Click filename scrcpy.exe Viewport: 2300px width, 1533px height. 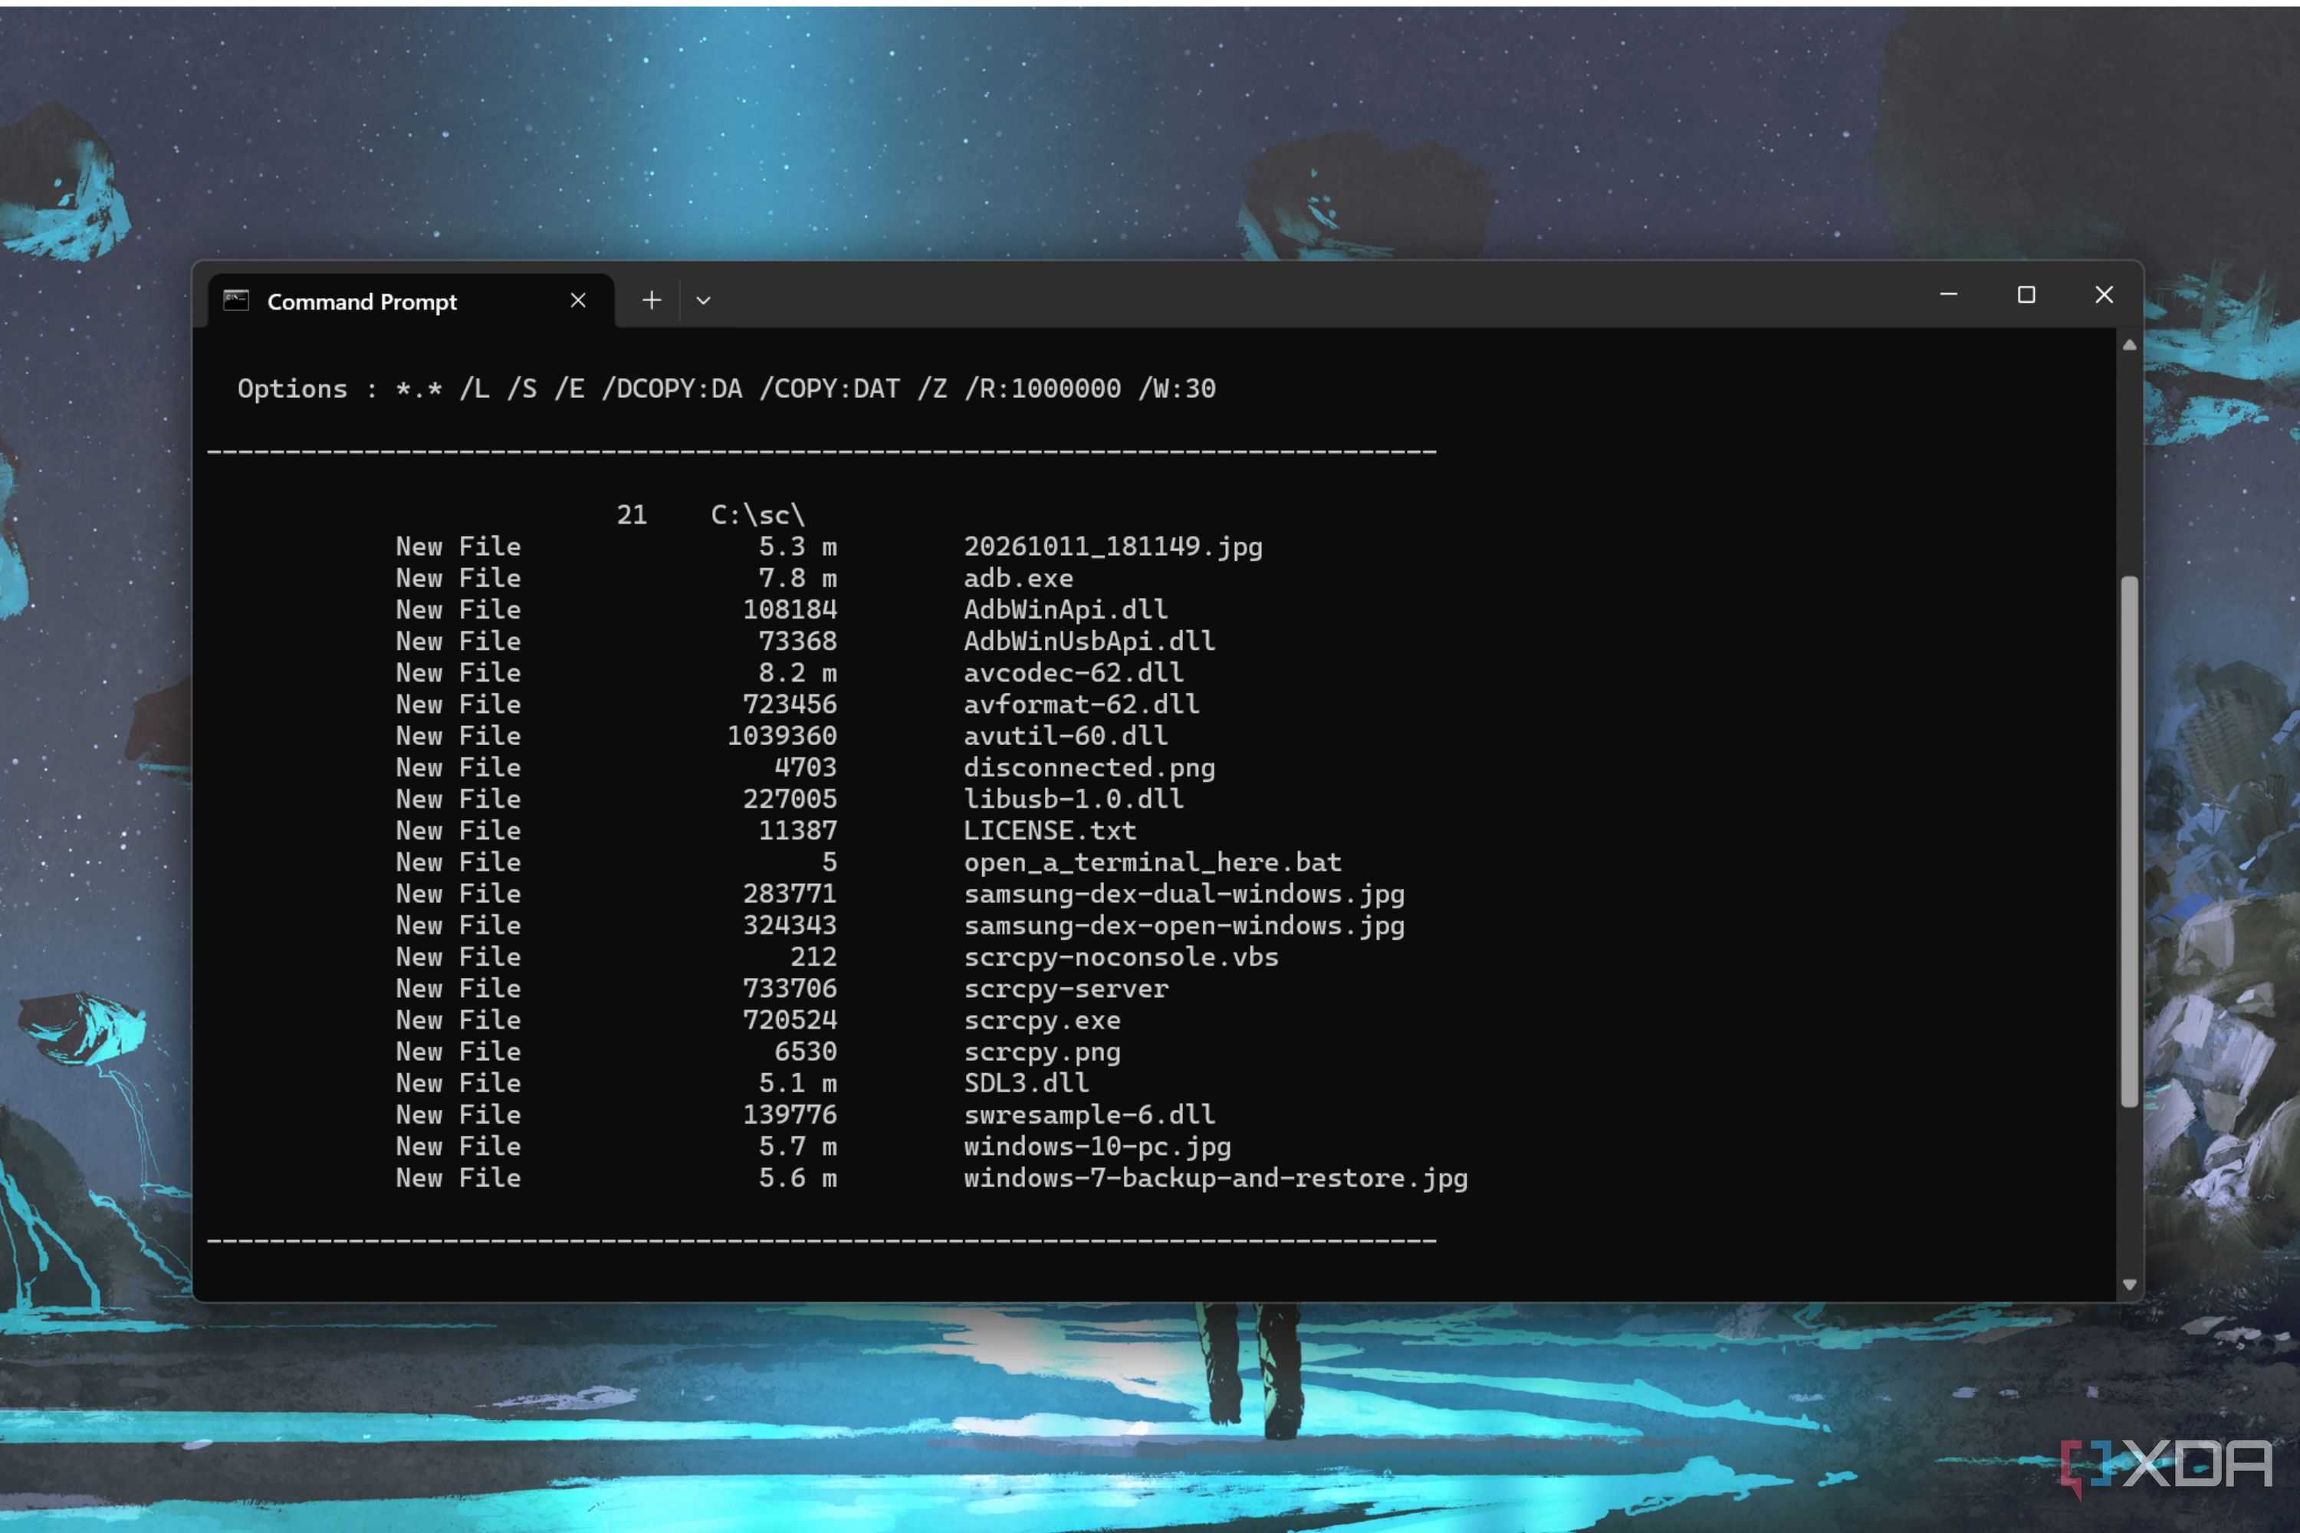click(x=1041, y=1021)
